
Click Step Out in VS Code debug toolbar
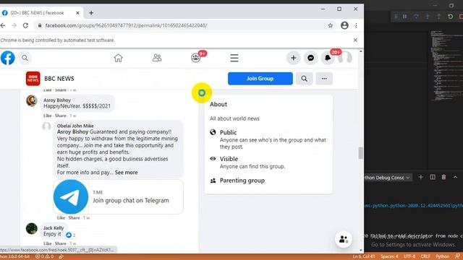[x=439, y=17]
